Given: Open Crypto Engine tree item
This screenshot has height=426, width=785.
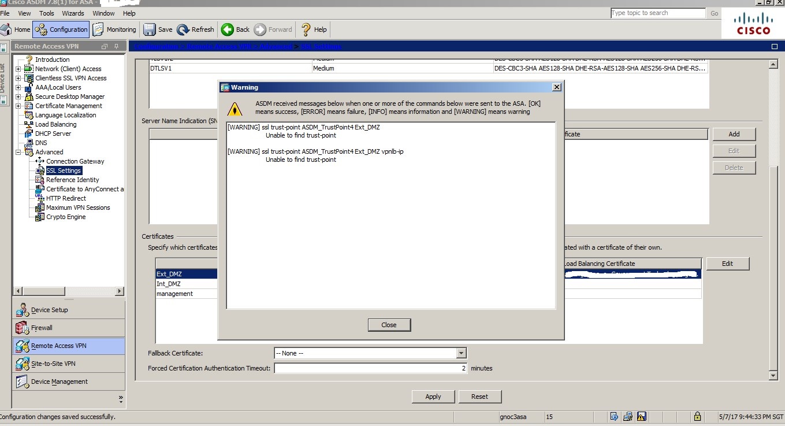Looking at the screenshot, I should [66, 217].
